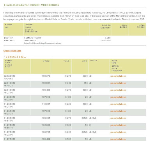Click the 6.250 yield cell
This screenshot has height=141, width=156.
pos(68,132)
